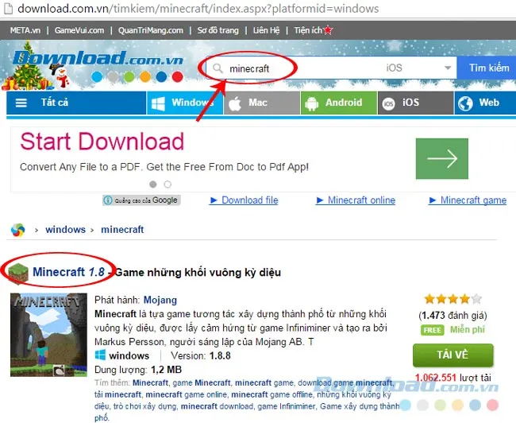Click the green arrow ad button
The height and width of the screenshot is (423, 516).
[x=441, y=158]
